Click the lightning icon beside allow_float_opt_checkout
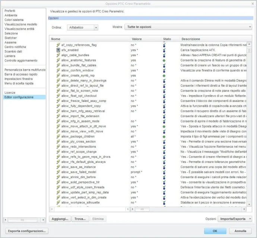Screen dimensions: 257x238 pos(58,96)
